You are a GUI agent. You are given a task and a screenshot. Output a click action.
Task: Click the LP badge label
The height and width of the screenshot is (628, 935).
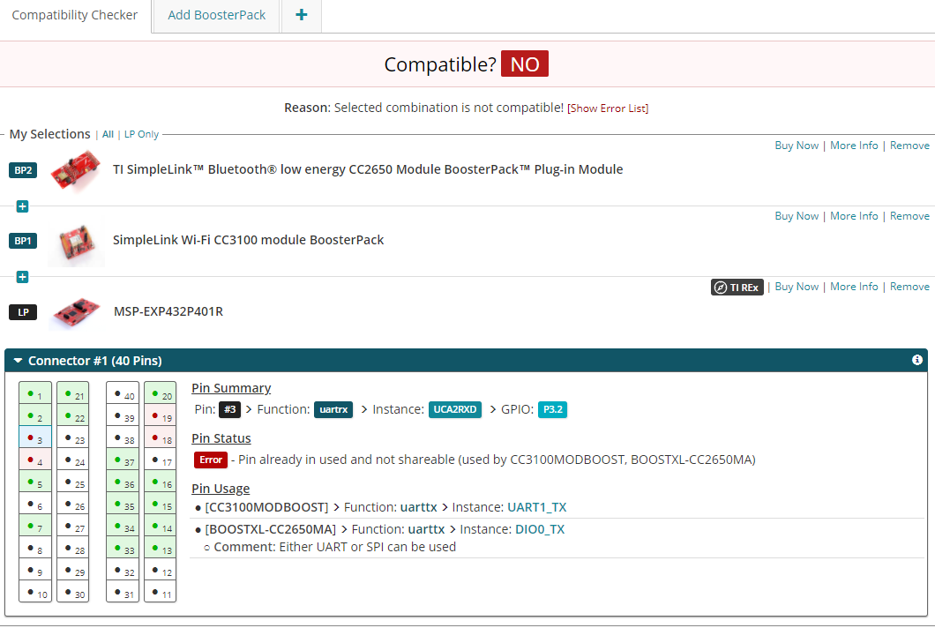click(x=23, y=312)
